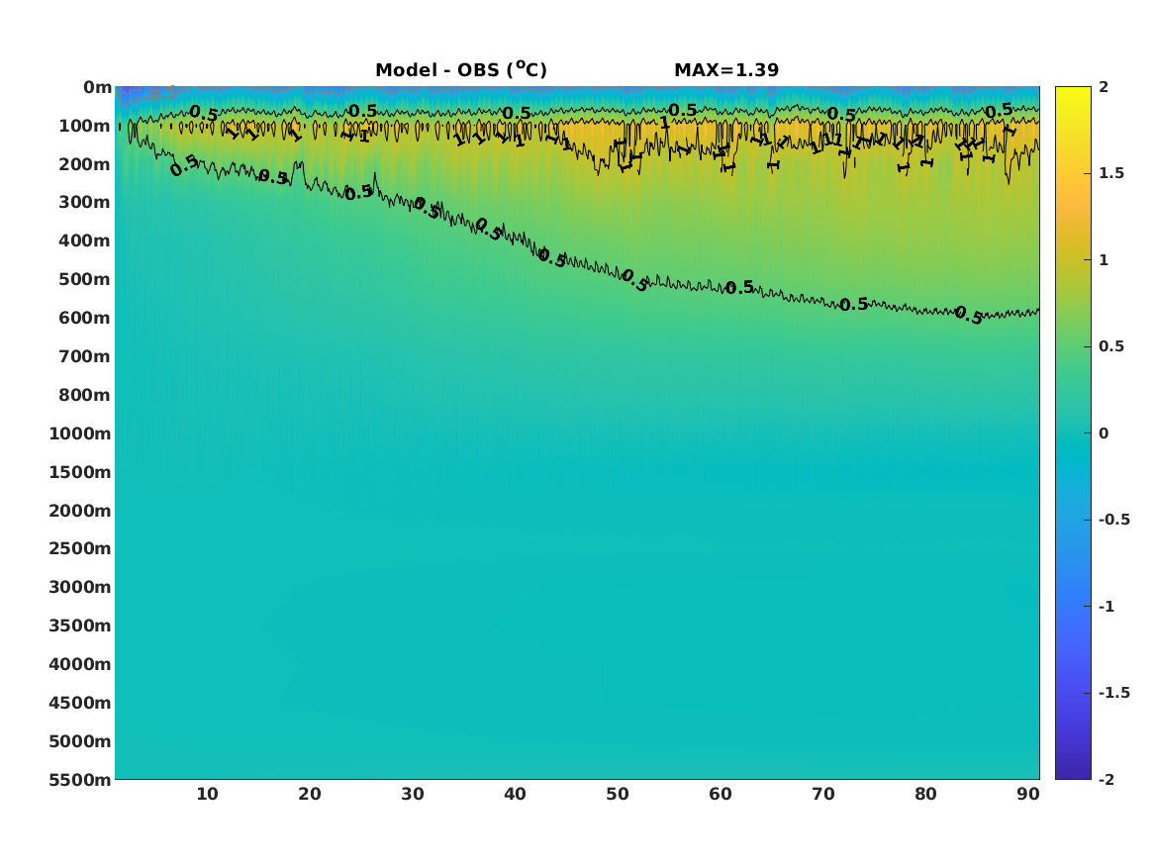This screenshot has height=866, width=1155.
Task: Click the "1000m" depth axis label
Action: point(80,433)
